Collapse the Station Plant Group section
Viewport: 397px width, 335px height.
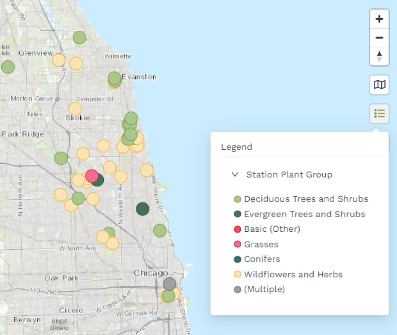tap(235, 175)
